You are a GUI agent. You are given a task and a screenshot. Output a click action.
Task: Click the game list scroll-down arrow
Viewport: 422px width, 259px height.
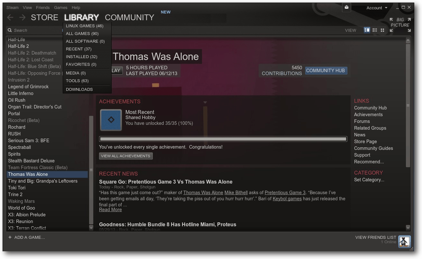click(x=91, y=228)
